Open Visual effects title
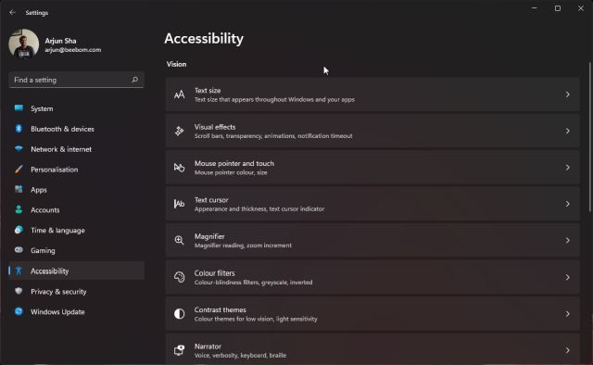Image resolution: width=593 pixels, height=365 pixels. point(215,127)
